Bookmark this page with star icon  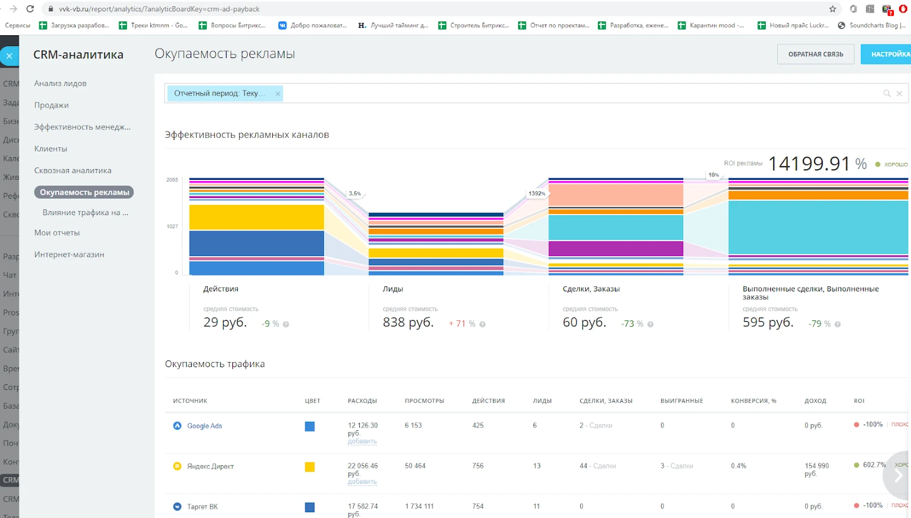pyautogui.click(x=832, y=9)
